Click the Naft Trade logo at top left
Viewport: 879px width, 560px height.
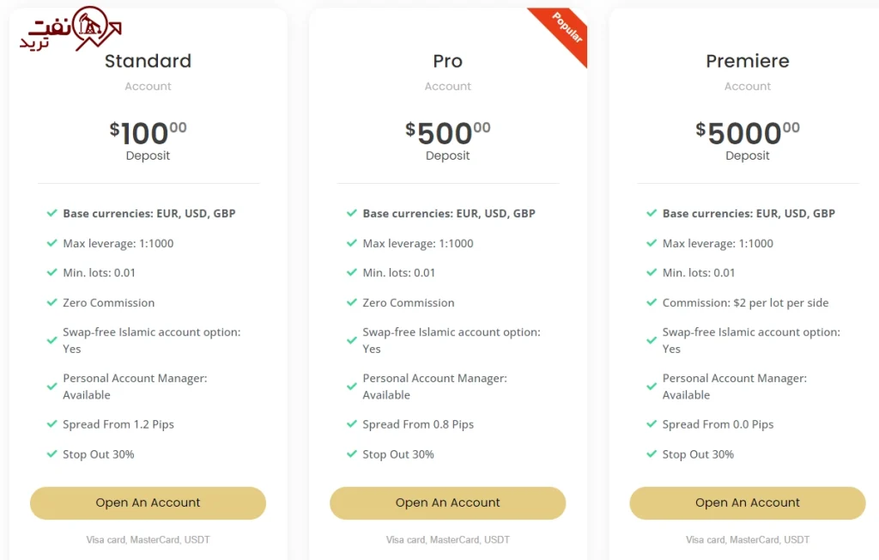70,28
